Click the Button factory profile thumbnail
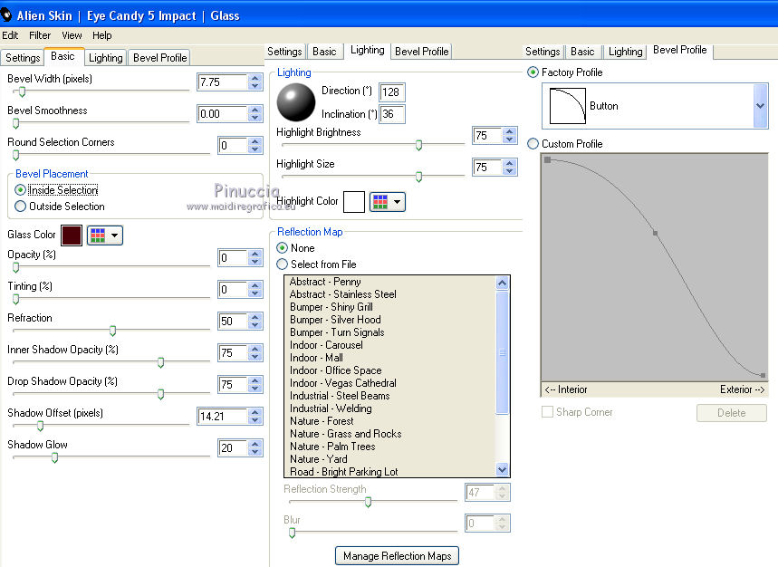 click(x=568, y=106)
